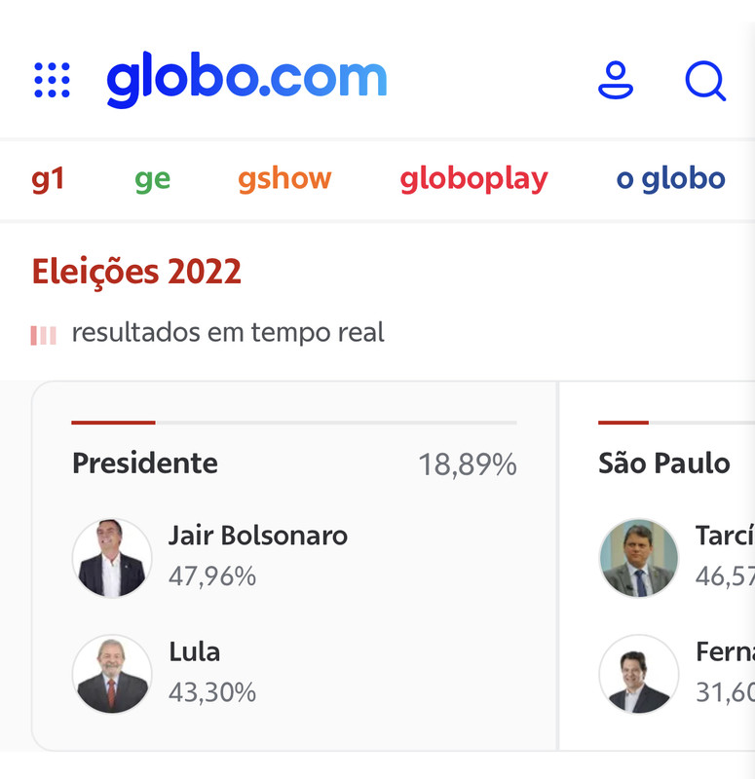Click the live results indicator icon
755x779 pixels.
pos(43,335)
